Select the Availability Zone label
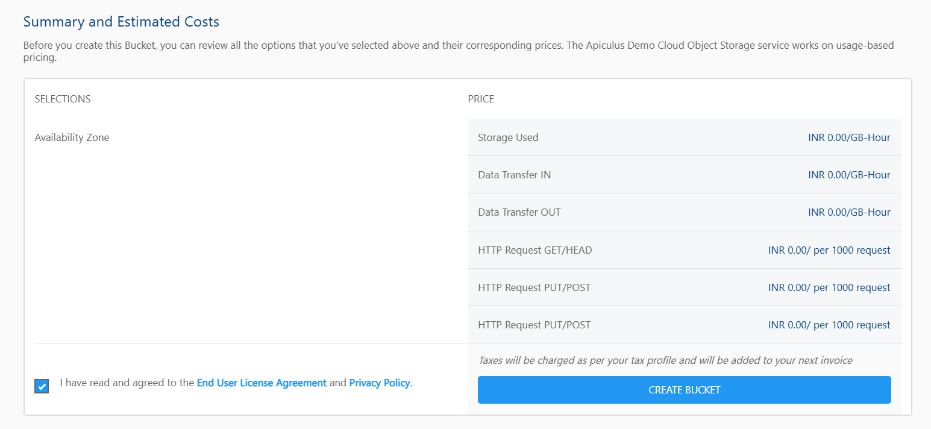The width and height of the screenshot is (931, 429). coord(72,137)
